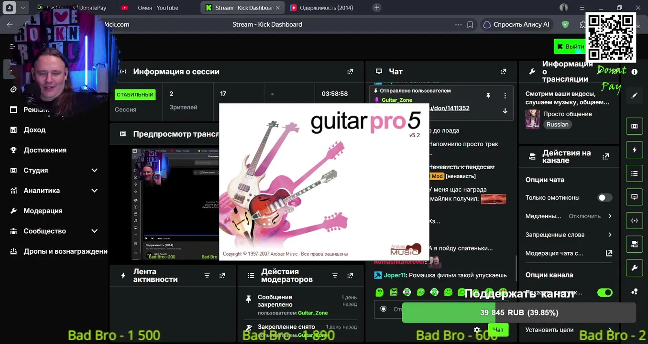Click the green Выйти button

(570, 46)
